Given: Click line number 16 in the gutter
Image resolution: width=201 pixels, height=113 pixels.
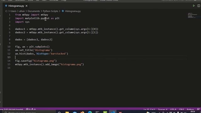Looking at the screenshot, I should click(x=9, y=68).
